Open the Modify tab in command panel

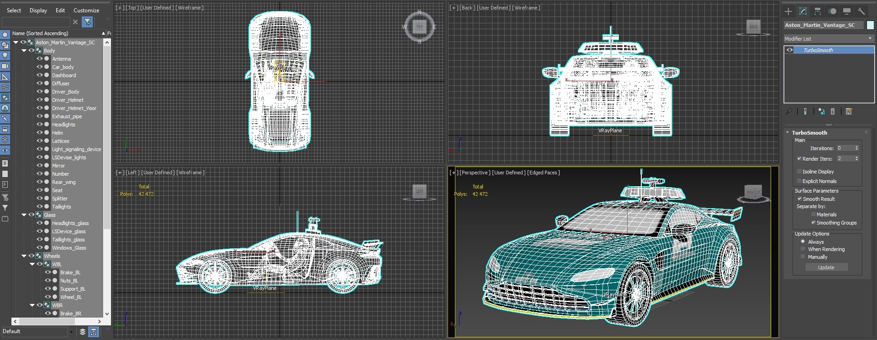click(803, 11)
